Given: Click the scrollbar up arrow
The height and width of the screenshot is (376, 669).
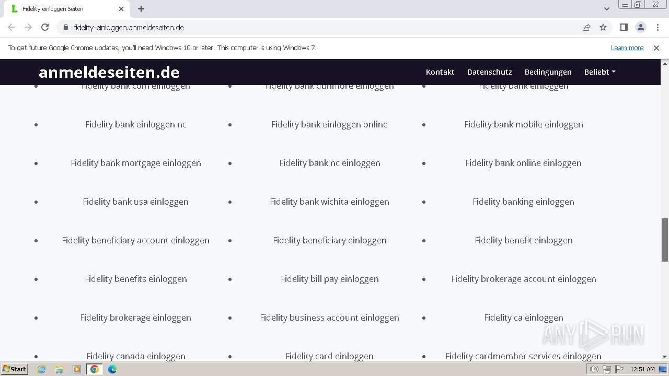Looking at the screenshot, I should (665, 63).
